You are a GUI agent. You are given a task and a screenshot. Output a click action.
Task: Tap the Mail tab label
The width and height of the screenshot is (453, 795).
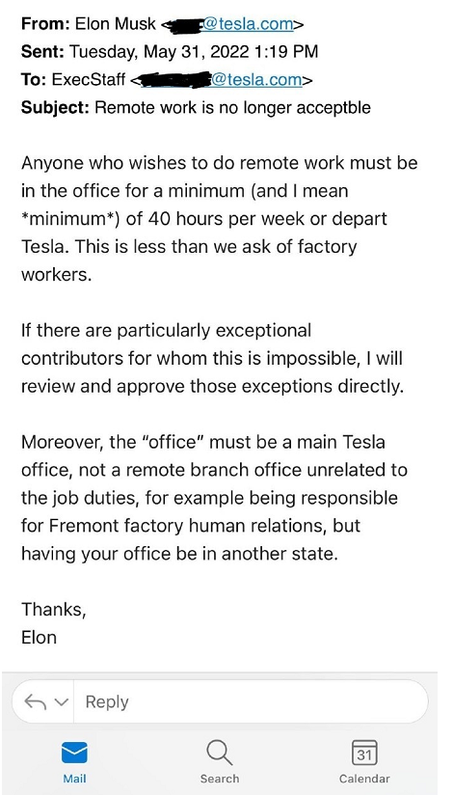pyautogui.click(x=74, y=779)
